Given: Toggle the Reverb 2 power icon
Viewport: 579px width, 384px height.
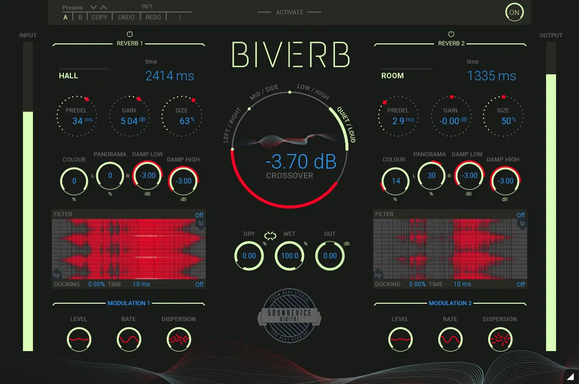Looking at the screenshot, I should point(451,34).
